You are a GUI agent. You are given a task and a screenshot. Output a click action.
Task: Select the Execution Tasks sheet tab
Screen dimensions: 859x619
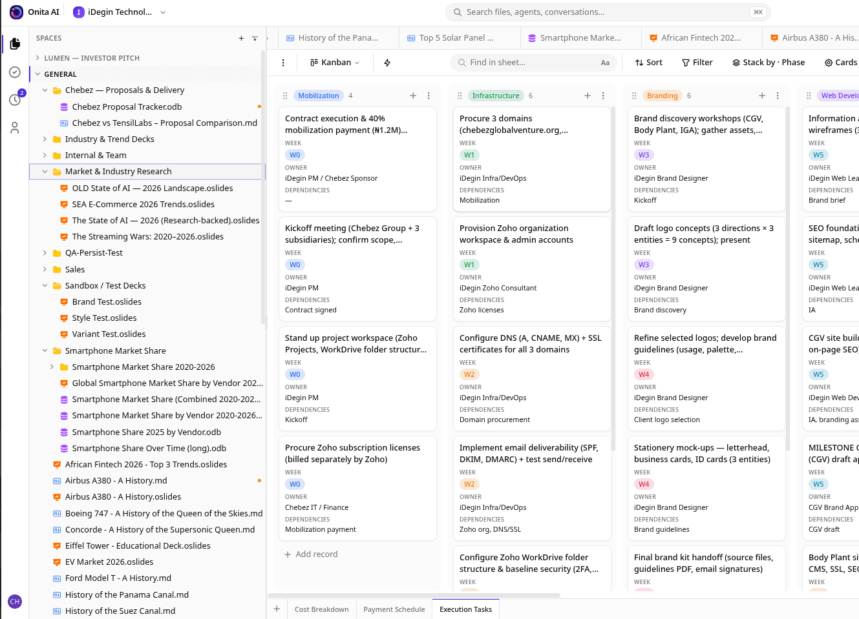(x=466, y=609)
